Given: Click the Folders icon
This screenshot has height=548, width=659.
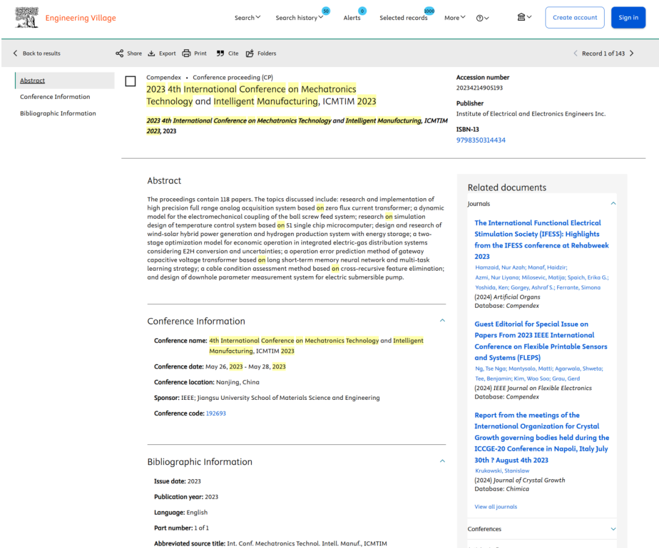Looking at the screenshot, I should [250, 53].
